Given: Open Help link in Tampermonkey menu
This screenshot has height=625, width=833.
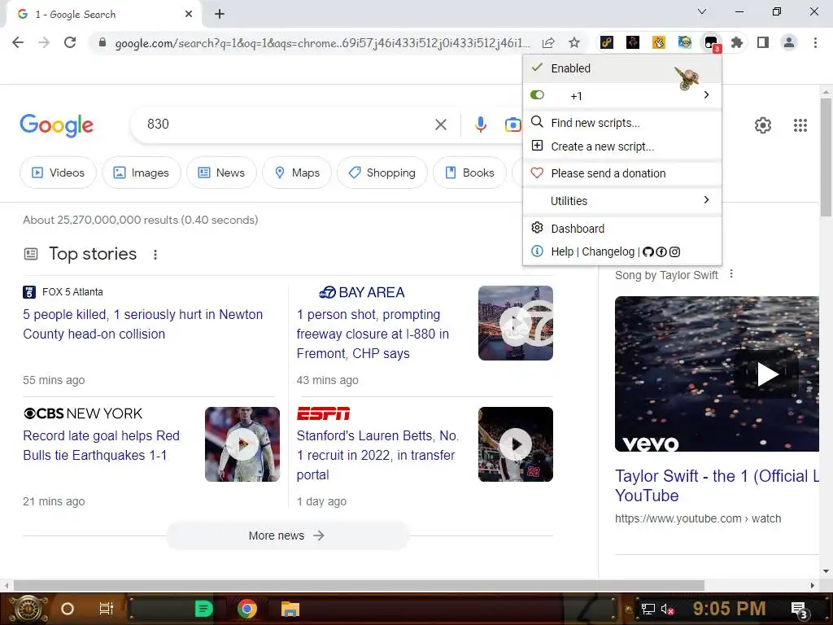Looking at the screenshot, I should click(x=562, y=252).
